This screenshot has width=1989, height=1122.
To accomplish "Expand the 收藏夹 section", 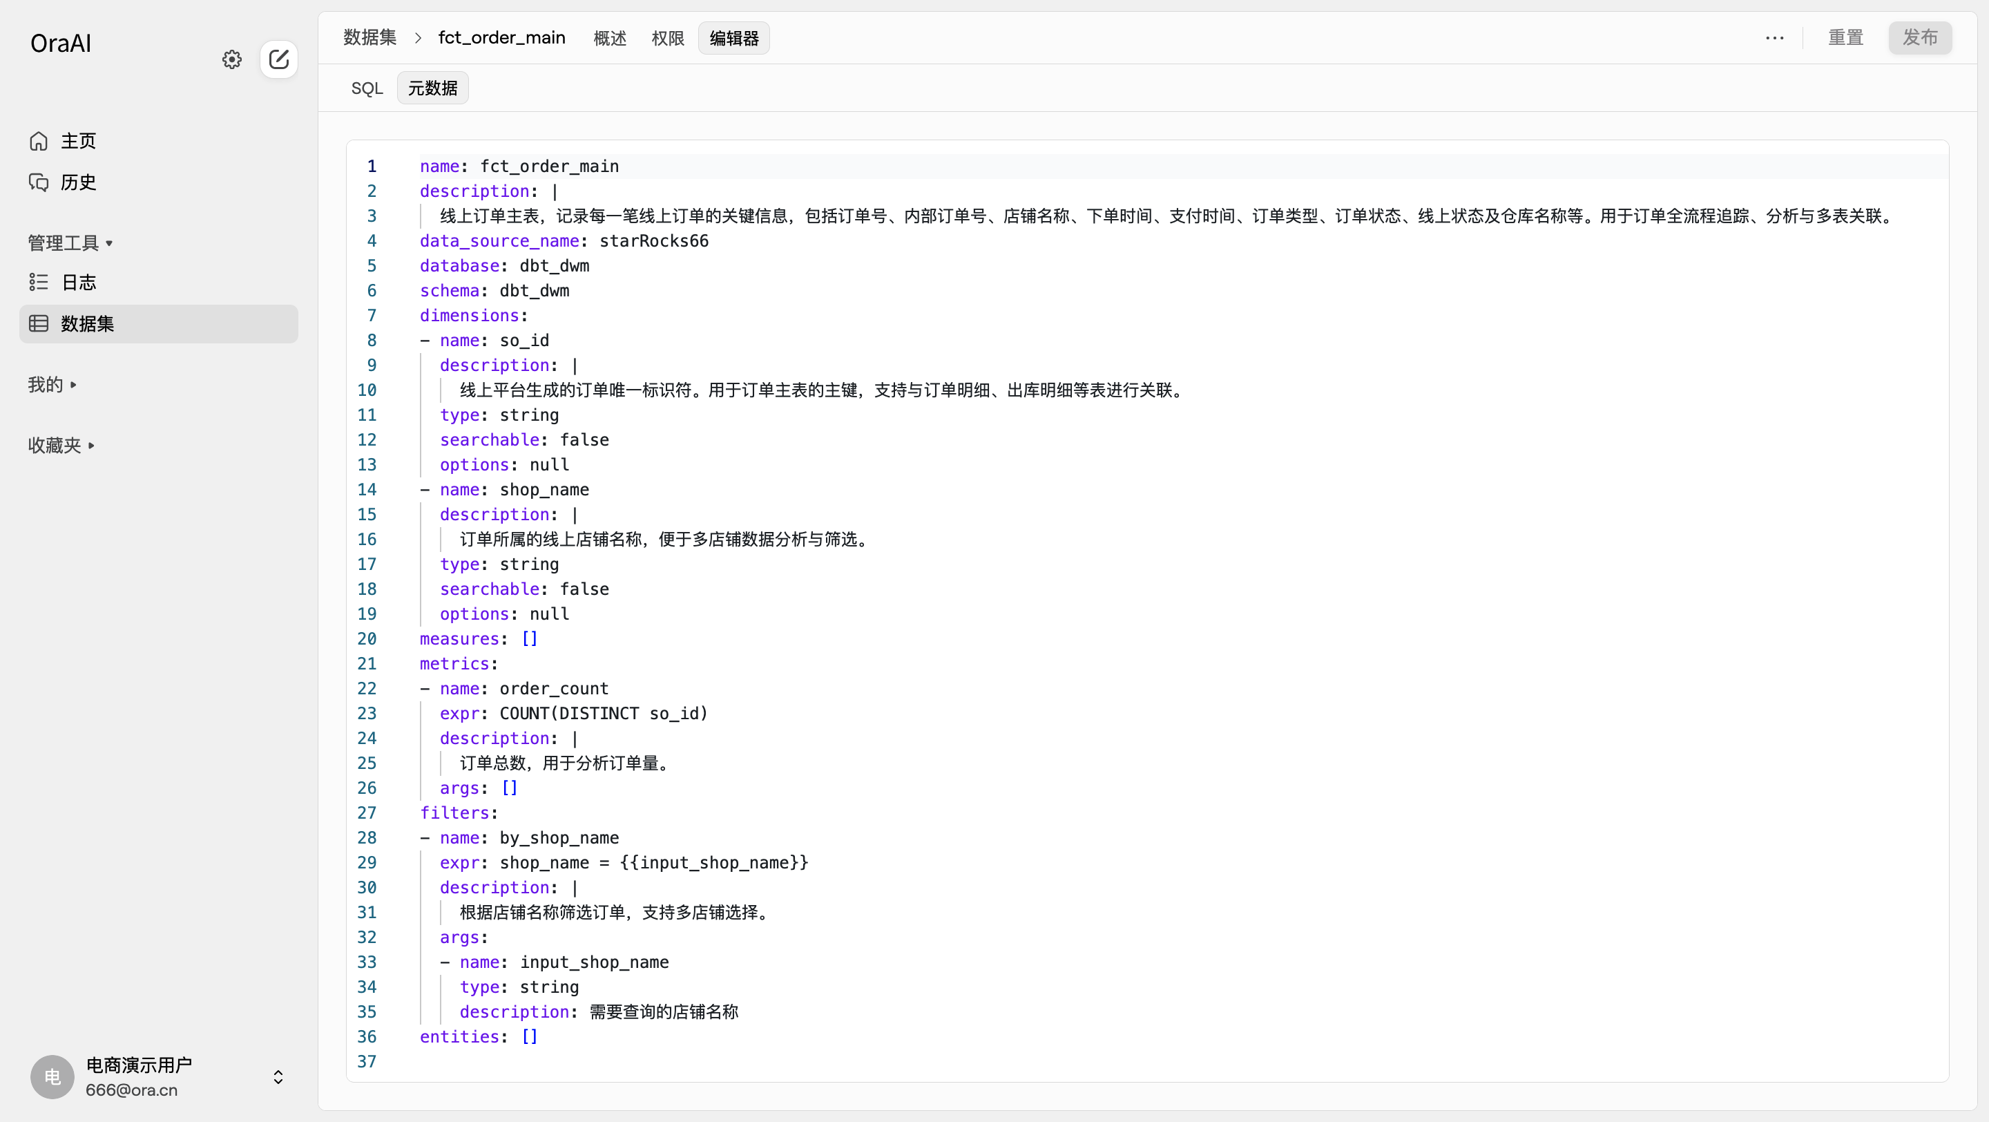I will (61, 446).
